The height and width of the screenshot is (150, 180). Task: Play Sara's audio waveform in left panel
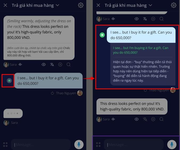coord(20,64)
